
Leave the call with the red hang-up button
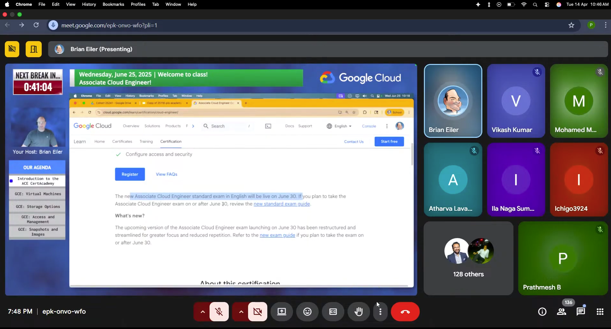(x=405, y=312)
